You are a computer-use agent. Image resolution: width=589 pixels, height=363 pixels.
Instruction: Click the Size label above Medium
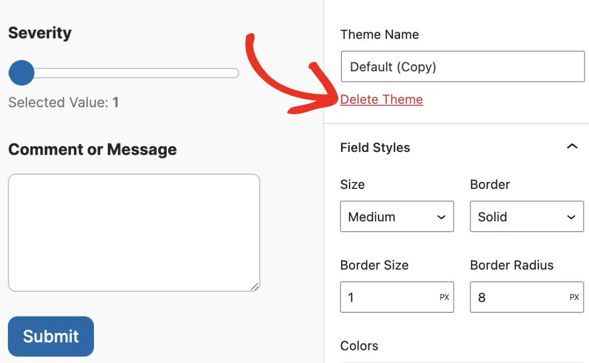click(353, 184)
